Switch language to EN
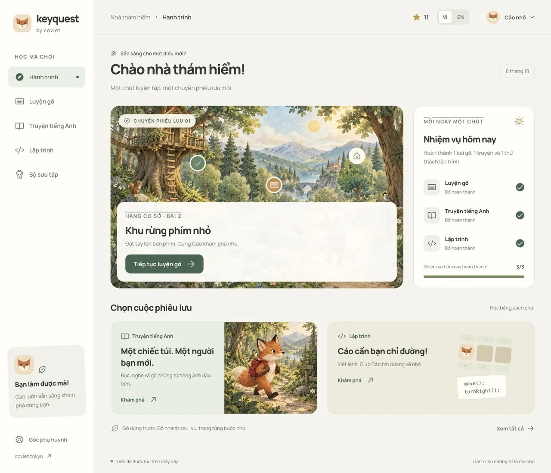This screenshot has height=473, width=551. 460,17
